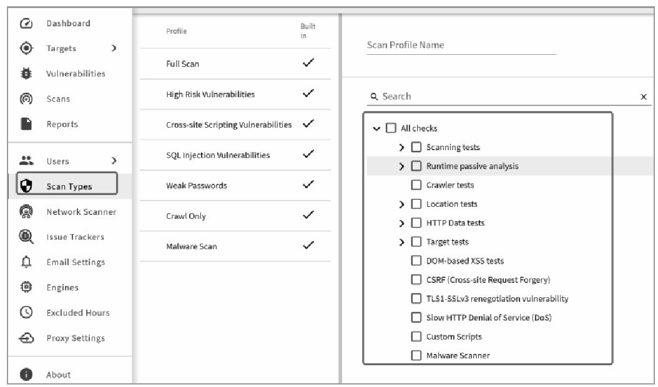Image resolution: width=658 pixels, height=387 pixels.
Task: Expand the HTTP Data tests node
Action: pyautogui.click(x=401, y=223)
